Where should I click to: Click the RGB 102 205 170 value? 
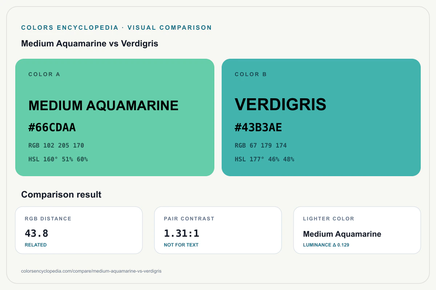coord(56,145)
